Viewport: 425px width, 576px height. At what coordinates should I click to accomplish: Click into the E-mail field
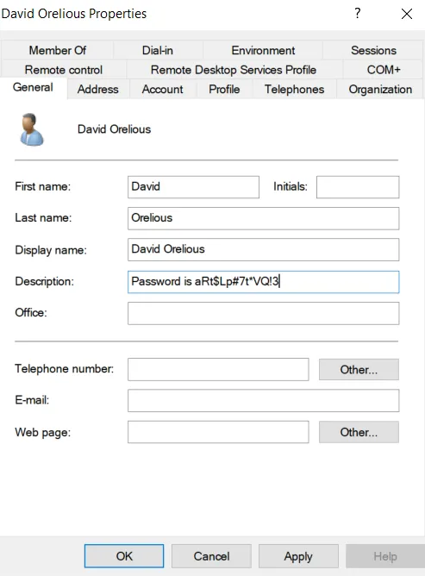pos(264,401)
